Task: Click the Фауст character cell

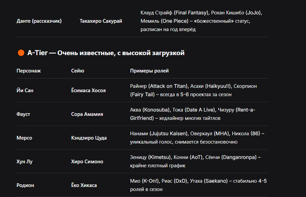Action: coord(23,114)
